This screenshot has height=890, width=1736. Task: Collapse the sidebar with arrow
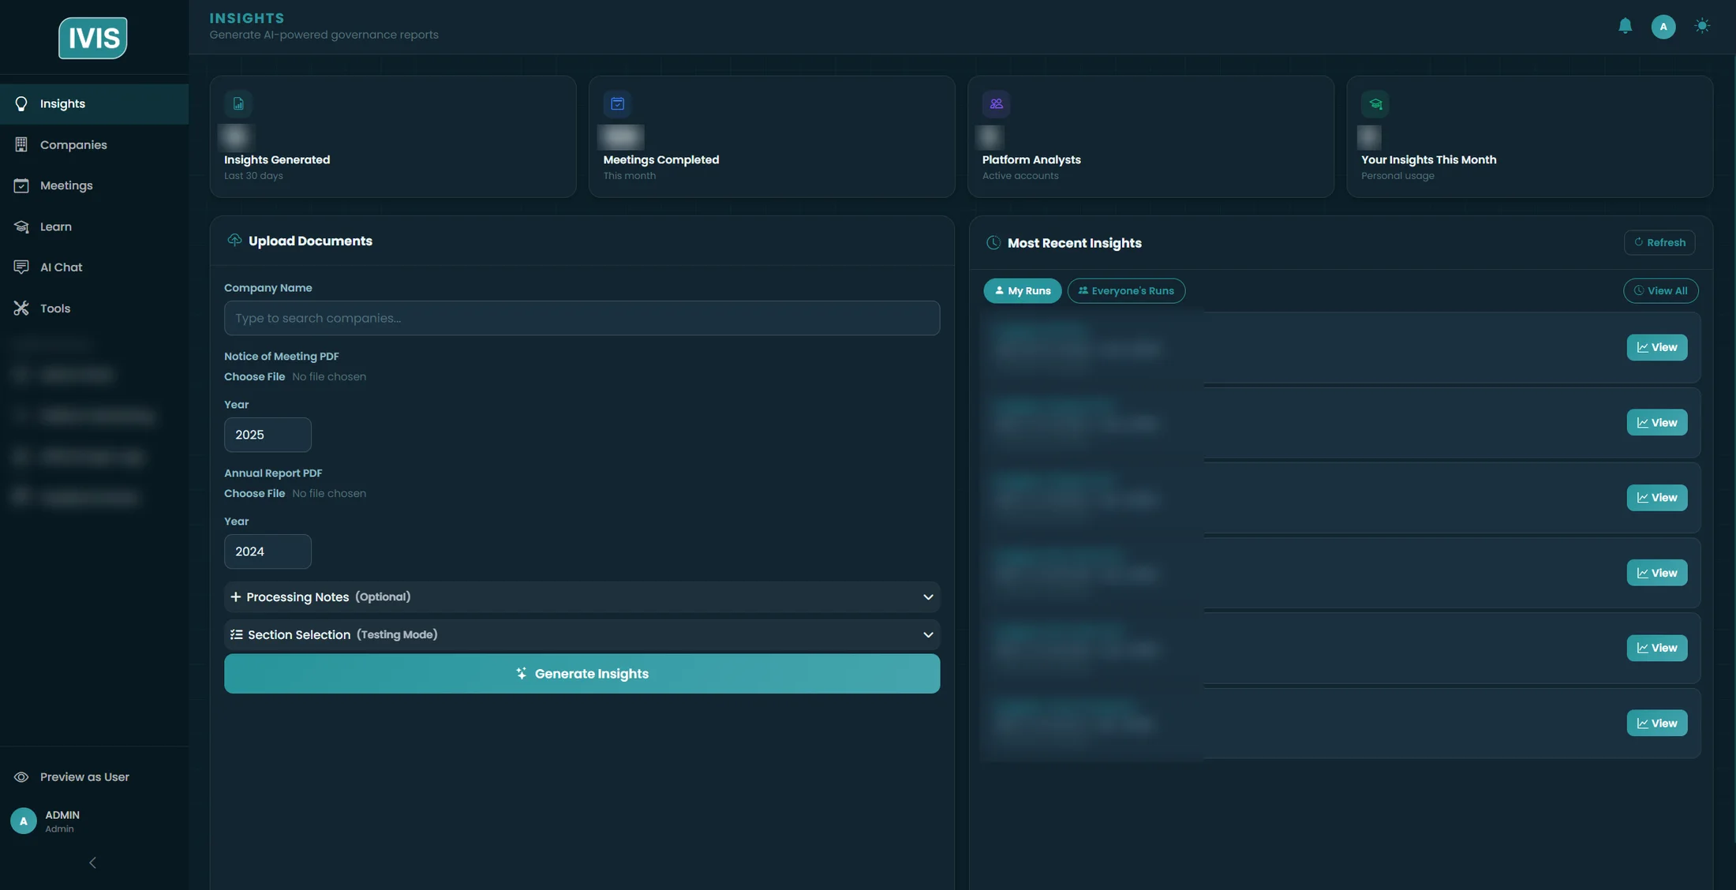point(93,863)
